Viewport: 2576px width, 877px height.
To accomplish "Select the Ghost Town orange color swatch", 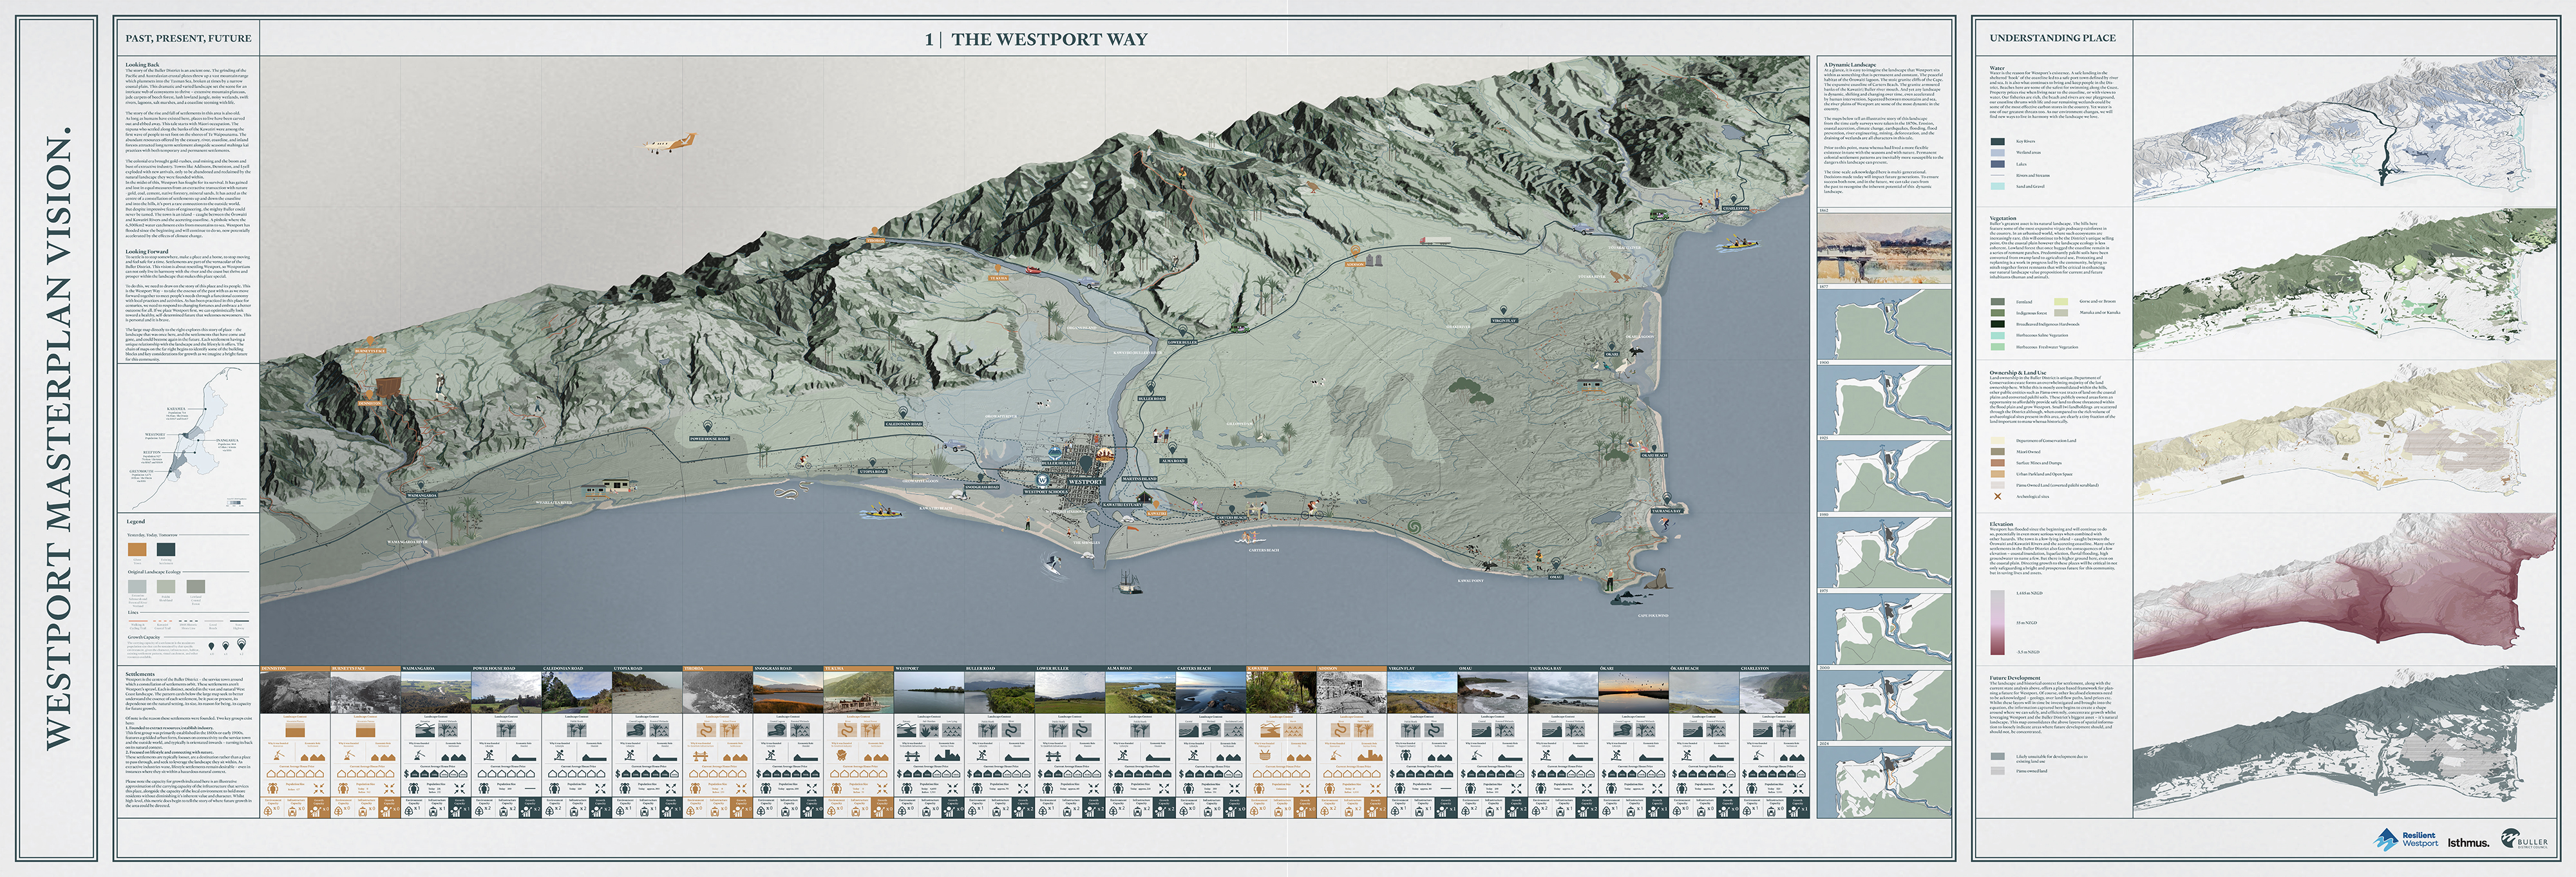I will click(x=137, y=550).
